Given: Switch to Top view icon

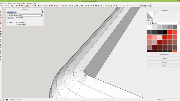Looking at the screenshot, I should coord(72,6).
